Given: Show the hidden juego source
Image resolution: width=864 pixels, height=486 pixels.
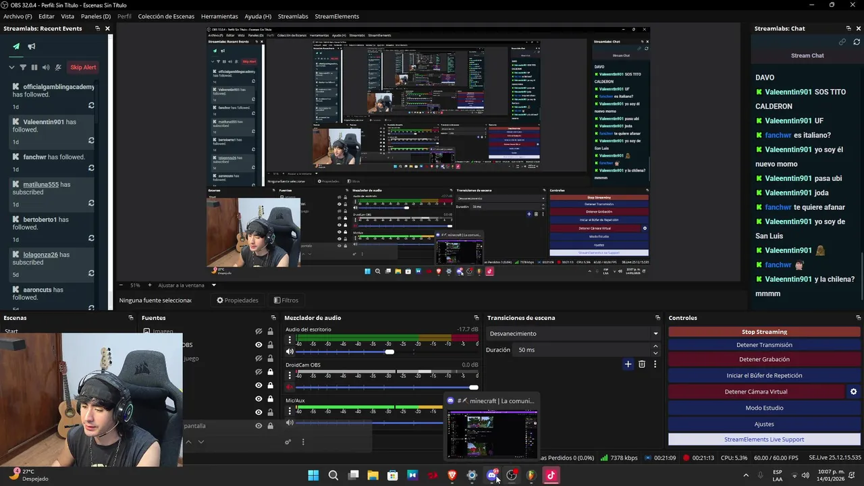Looking at the screenshot, I should click(x=259, y=358).
